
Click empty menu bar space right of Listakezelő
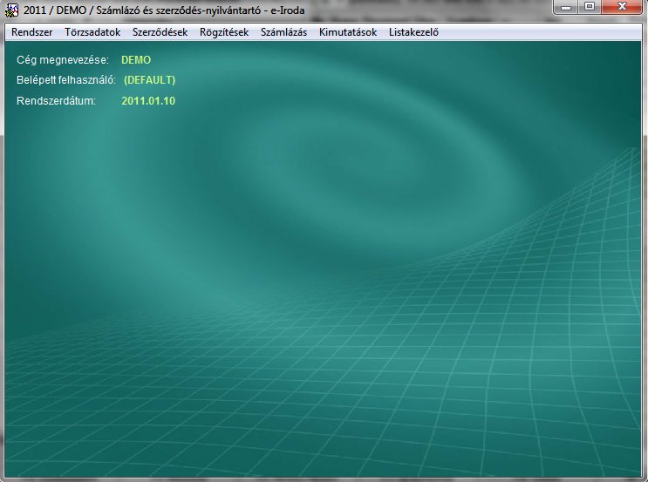click(541, 32)
